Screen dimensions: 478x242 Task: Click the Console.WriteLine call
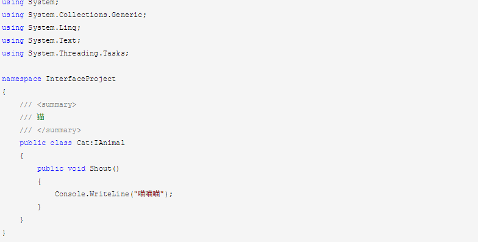(x=92, y=194)
